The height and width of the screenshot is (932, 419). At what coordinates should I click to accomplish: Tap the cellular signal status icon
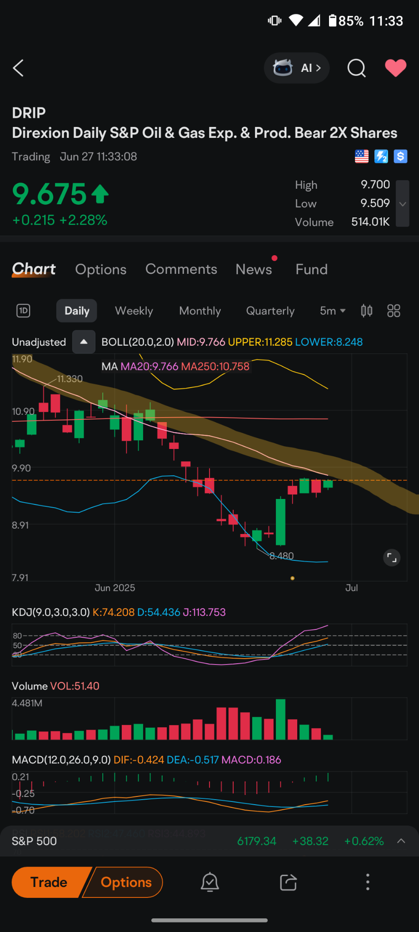[x=314, y=20]
